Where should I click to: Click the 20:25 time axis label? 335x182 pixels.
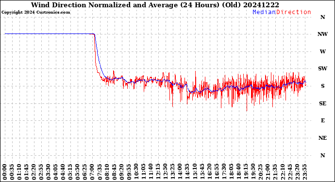(x=261, y=172)
